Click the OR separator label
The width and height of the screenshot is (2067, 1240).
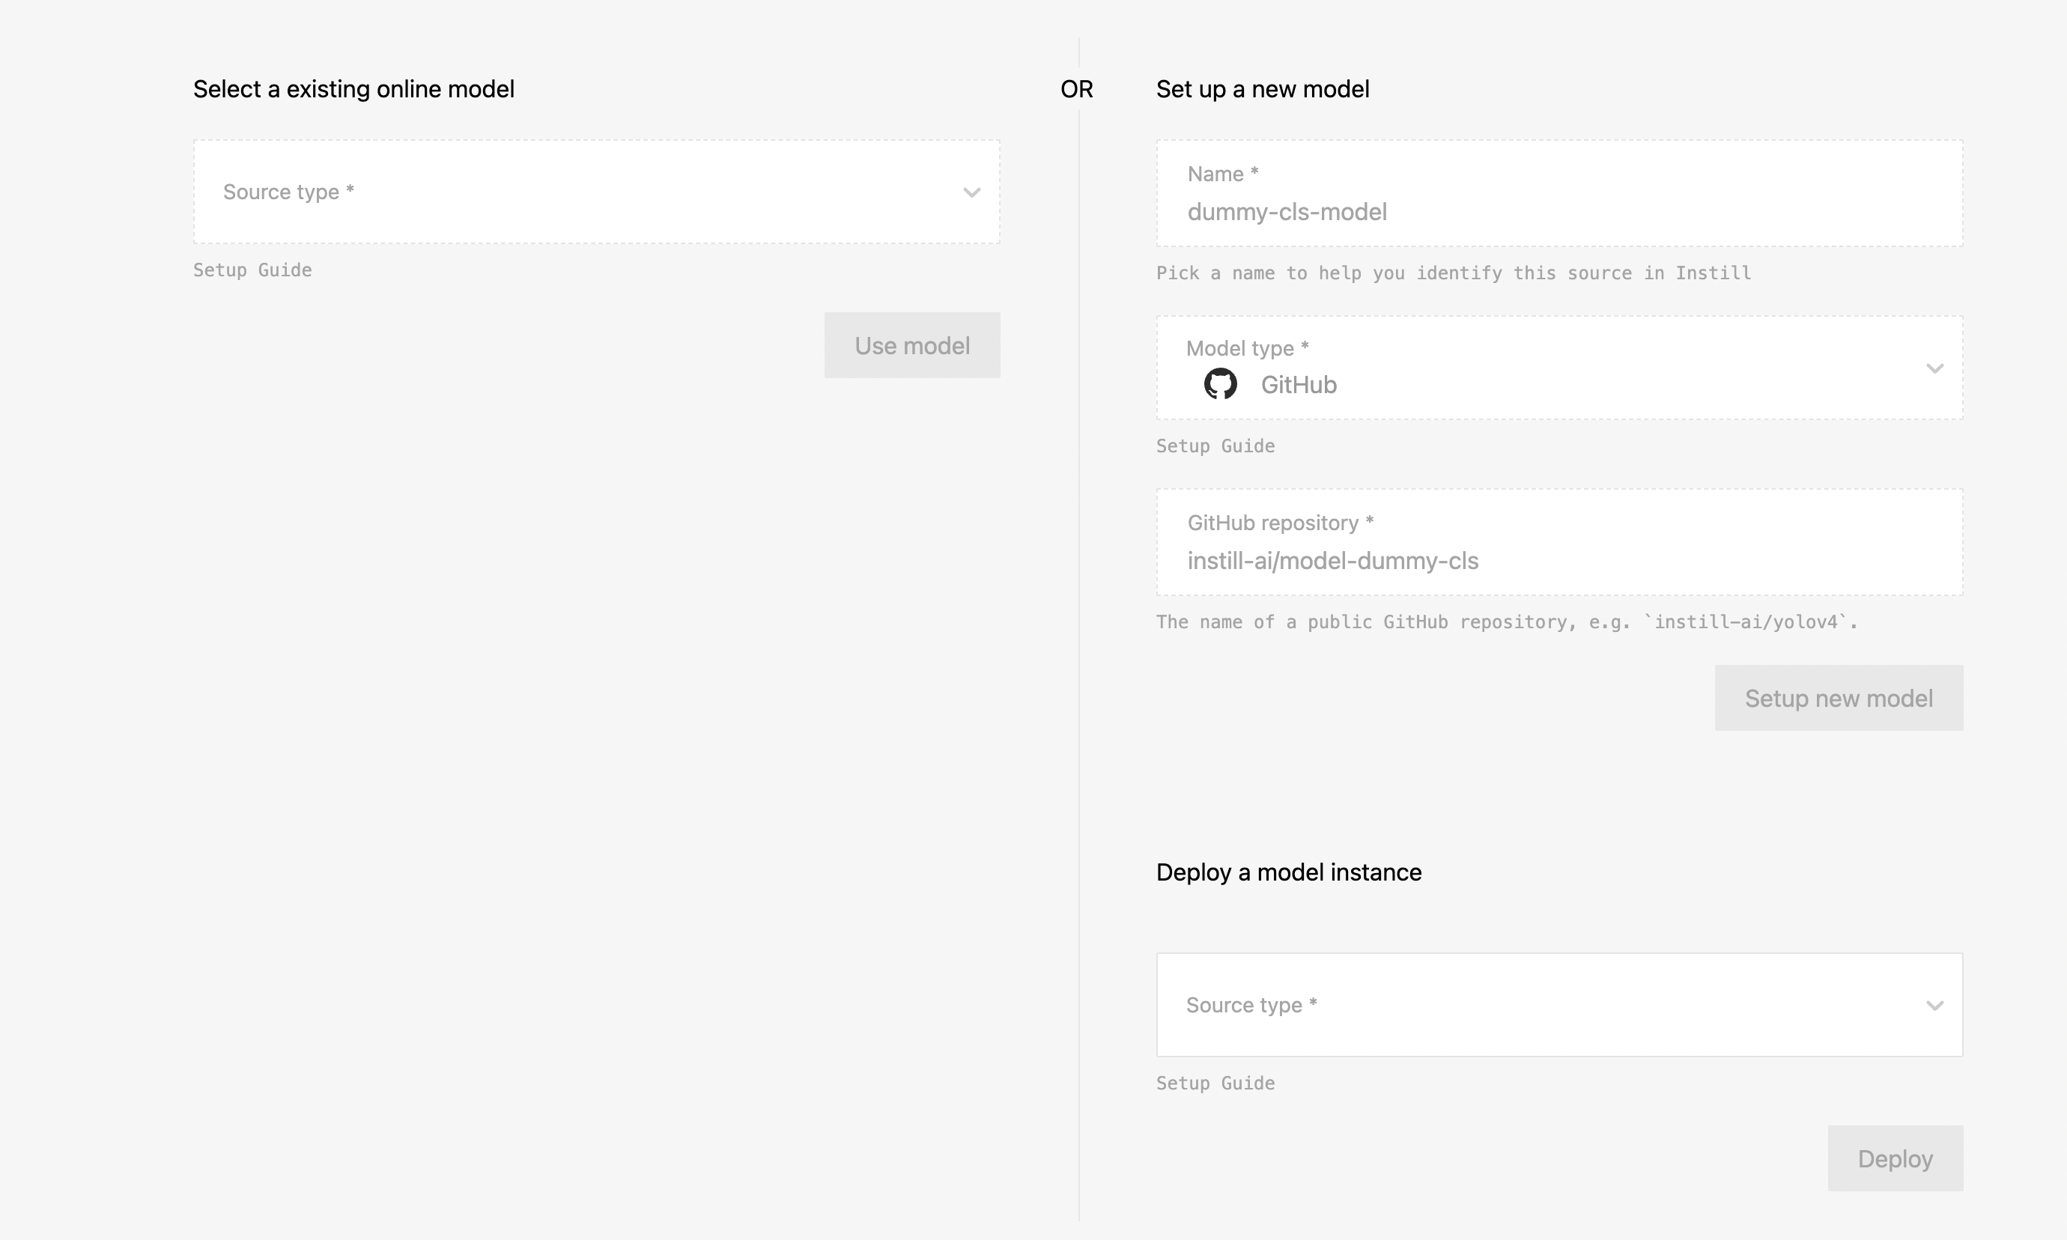click(x=1077, y=89)
